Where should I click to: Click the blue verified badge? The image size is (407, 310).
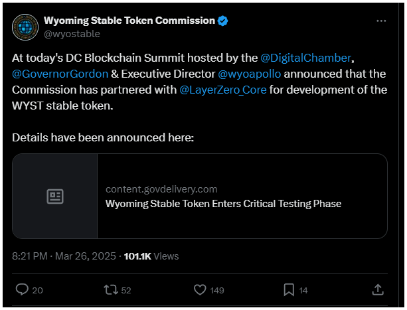pos(222,21)
